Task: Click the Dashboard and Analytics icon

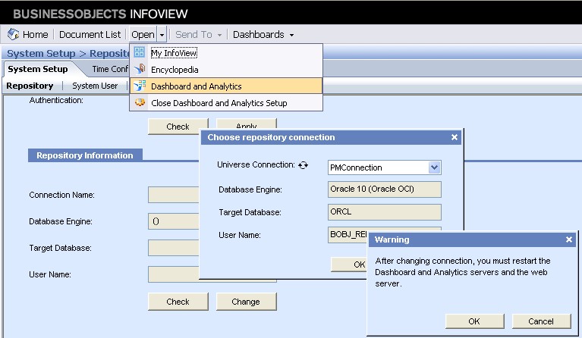Action: [140, 86]
